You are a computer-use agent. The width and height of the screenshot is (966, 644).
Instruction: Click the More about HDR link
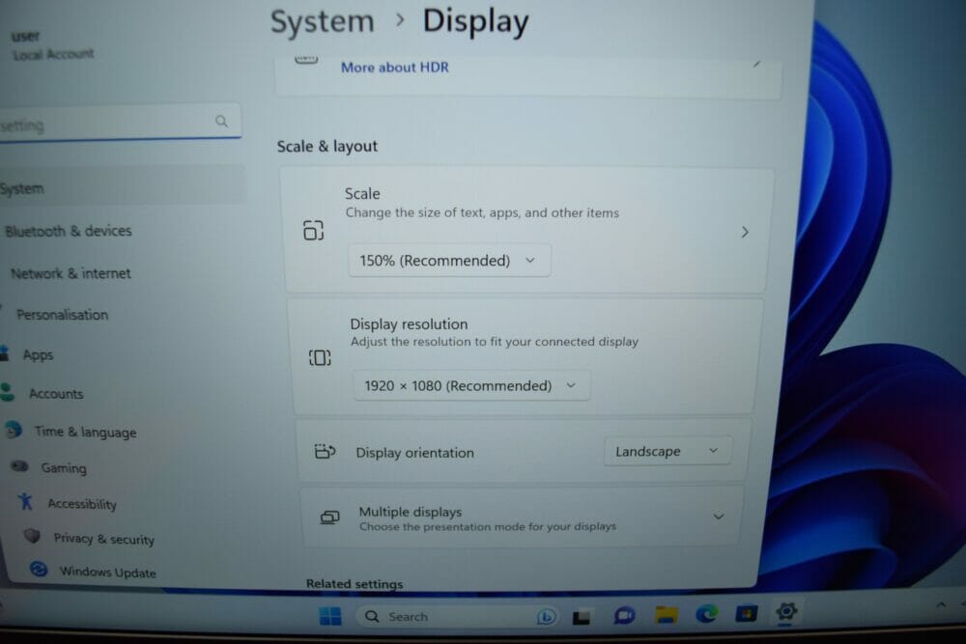[395, 68]
